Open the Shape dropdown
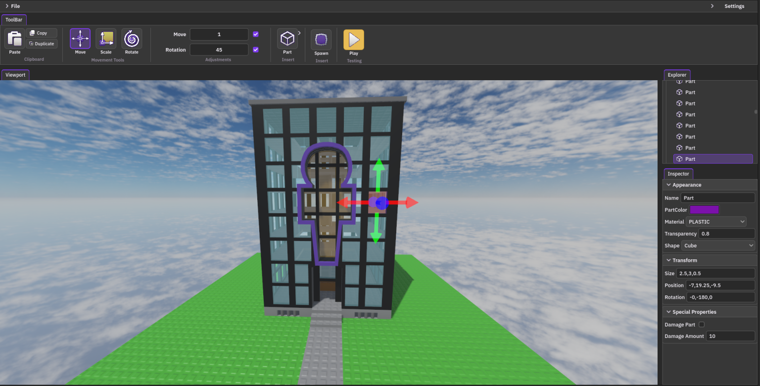Screen dimensions: 760x386 [718, 245]
